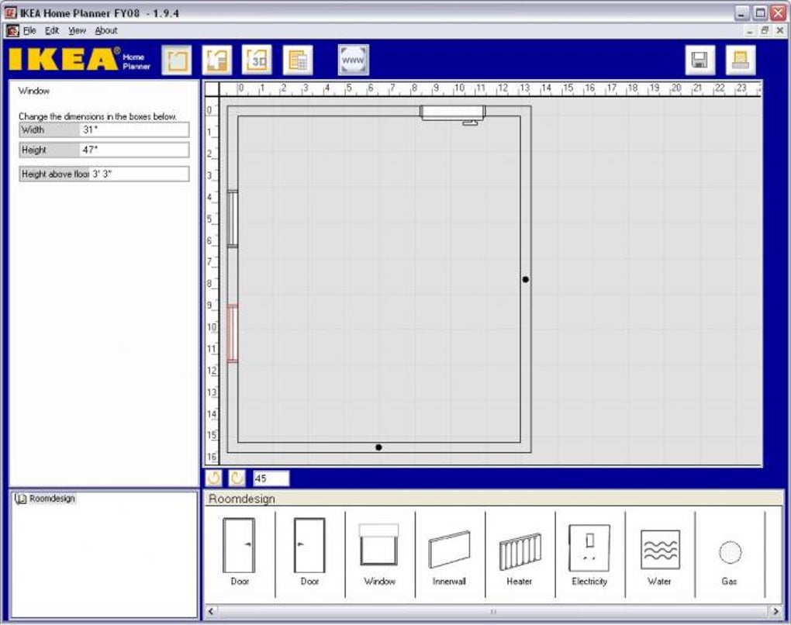This screenshot has height=625, width=791.
Task: Click the www web link icon
Action: point(353,60)
